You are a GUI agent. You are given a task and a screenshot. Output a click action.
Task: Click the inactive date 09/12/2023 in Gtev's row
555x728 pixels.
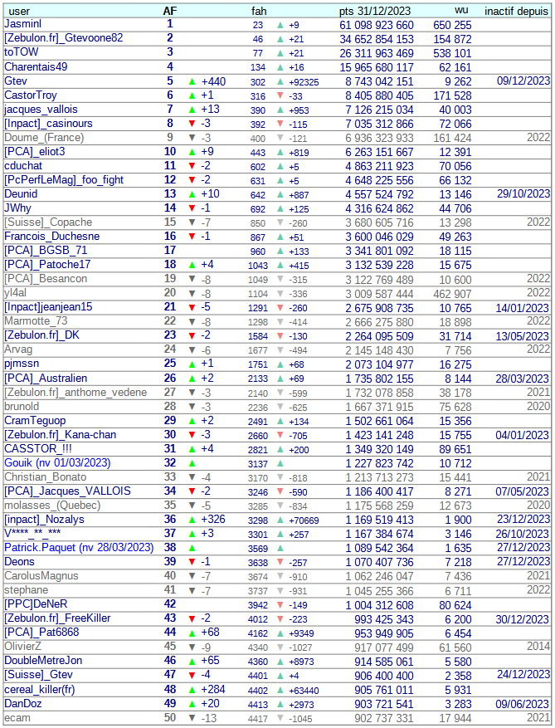click(523, 81)
